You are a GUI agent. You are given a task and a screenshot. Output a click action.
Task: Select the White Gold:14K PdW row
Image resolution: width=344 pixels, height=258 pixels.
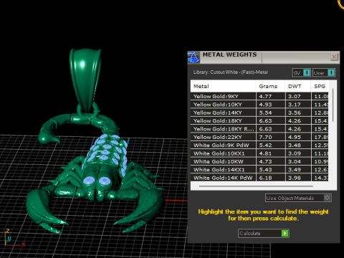(259, 178)
